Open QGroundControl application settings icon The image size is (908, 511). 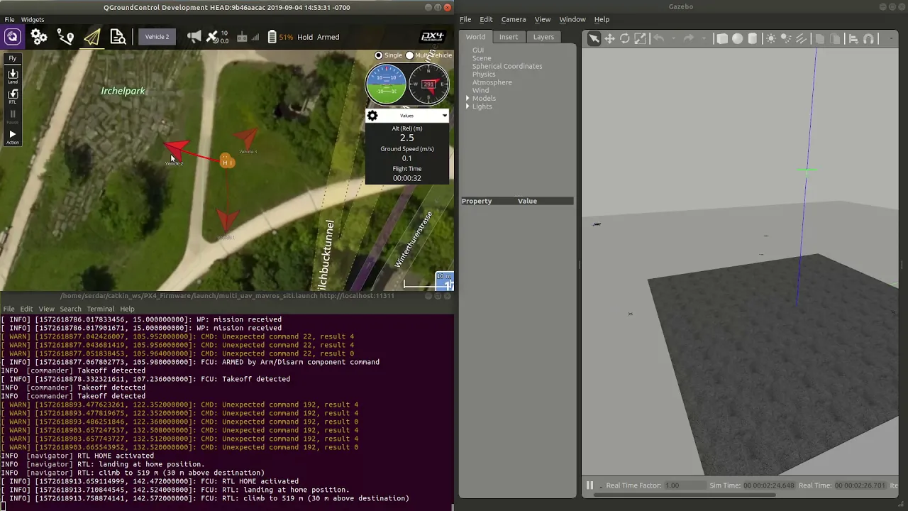point(12,37)
